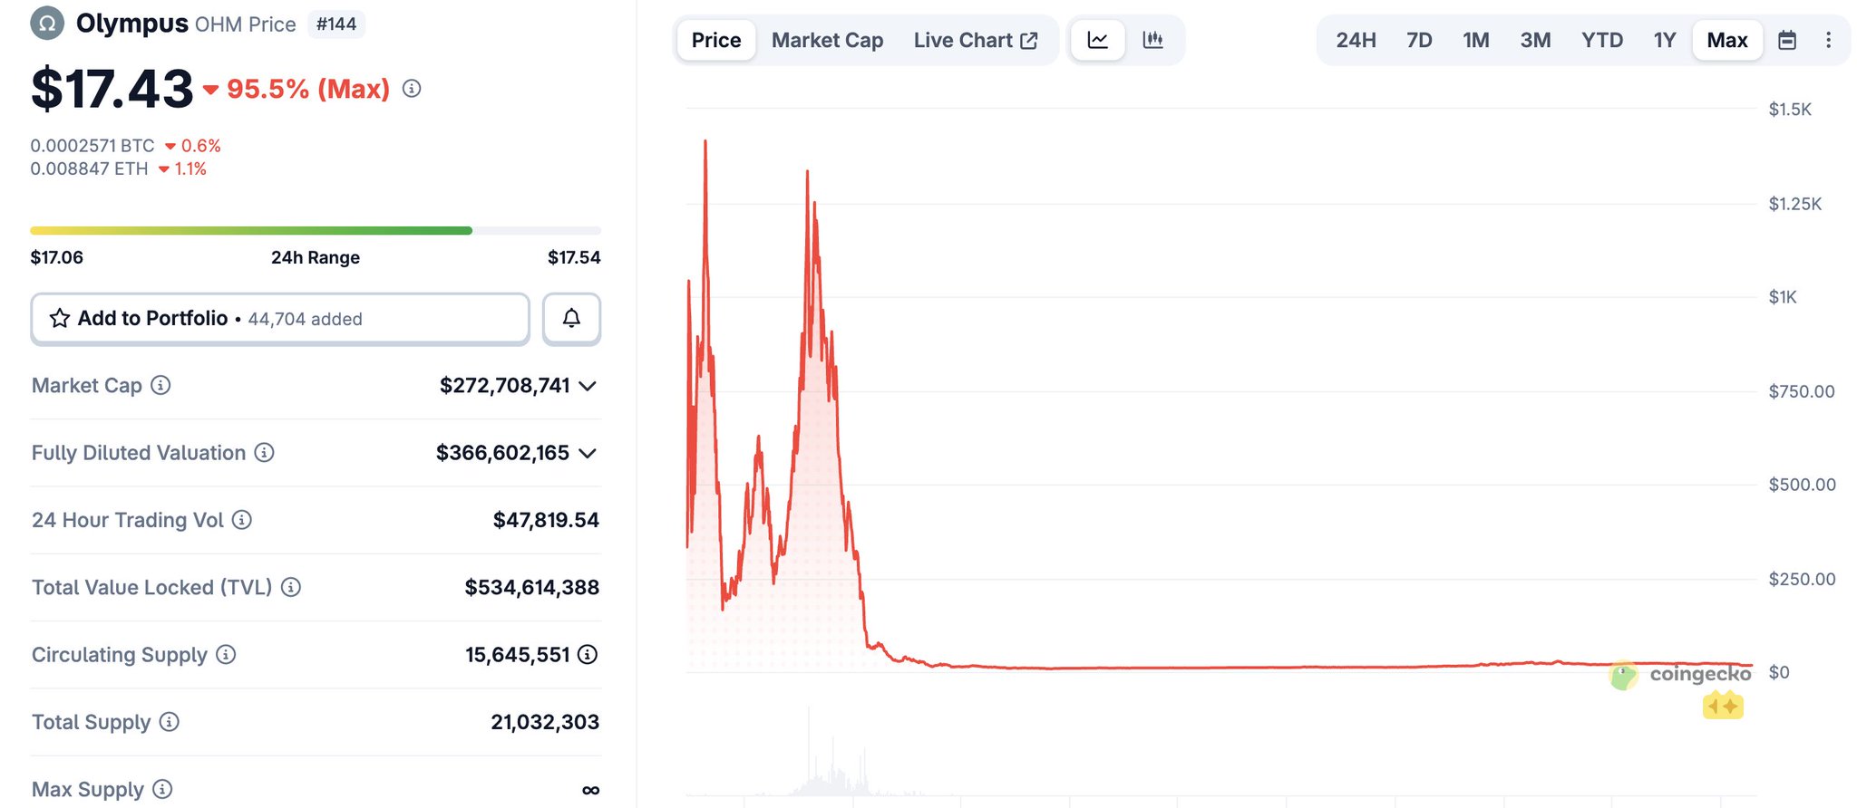This screenshot has width=1857, height=808.
Task: Switch to candlestick chart icon
Action: pyautogui.click(x=1152, y=40)
